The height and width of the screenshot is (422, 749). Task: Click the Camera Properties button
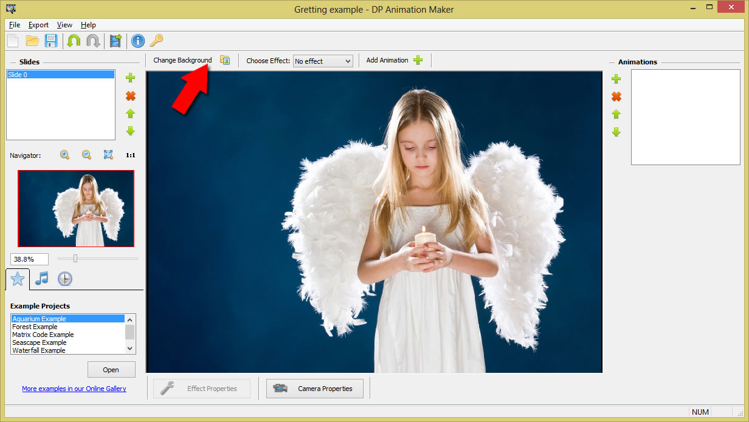(315, 389)
